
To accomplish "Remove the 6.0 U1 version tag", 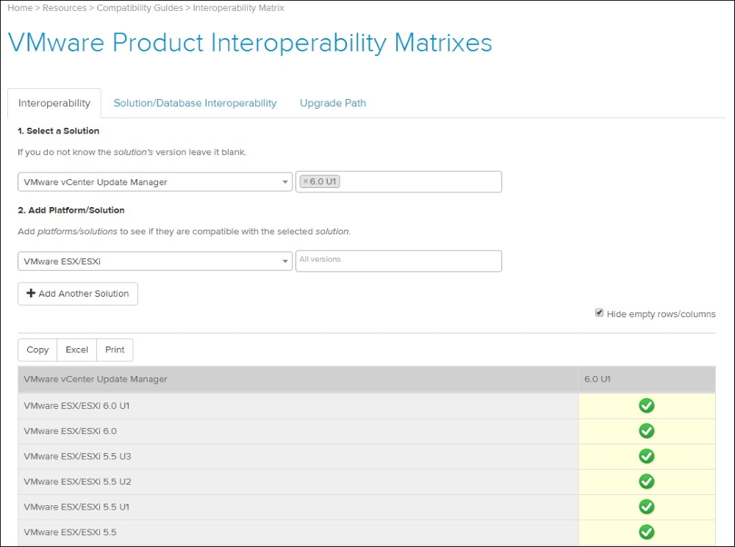I will [306, 181].
